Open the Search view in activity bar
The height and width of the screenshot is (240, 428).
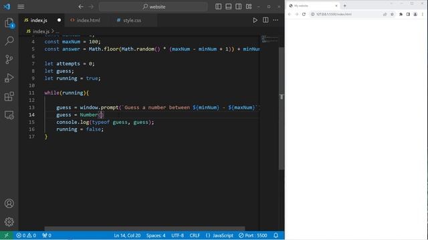(9, 41)
